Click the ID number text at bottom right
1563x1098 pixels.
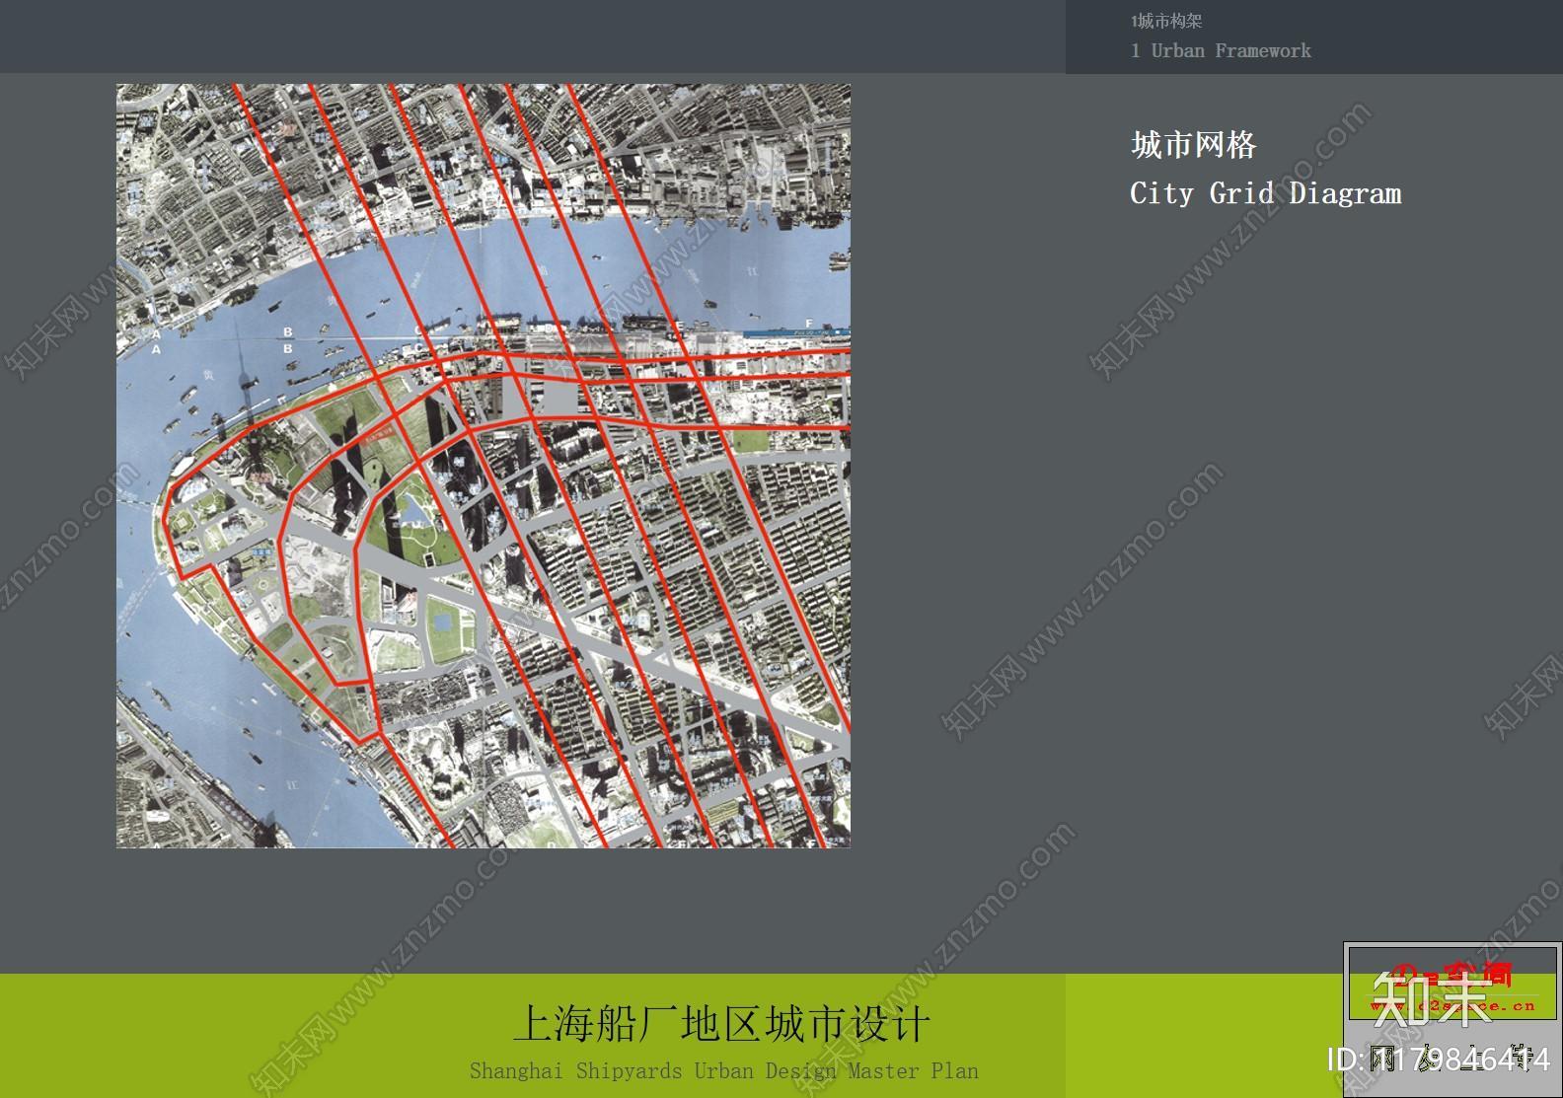(1439, 1060)
